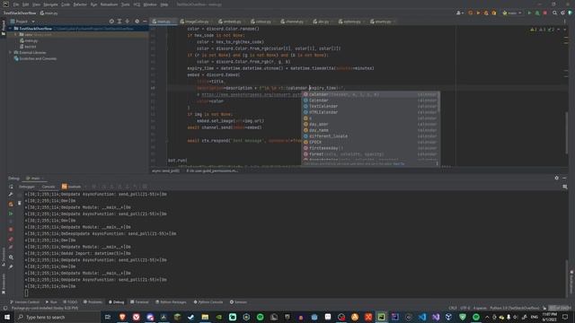Select firstweekday() in autocomplete list

click(x=370, y=148)
